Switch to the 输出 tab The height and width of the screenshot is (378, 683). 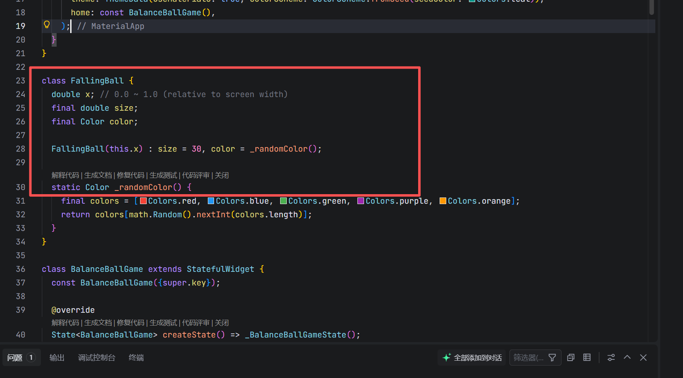tap(57, 358)
